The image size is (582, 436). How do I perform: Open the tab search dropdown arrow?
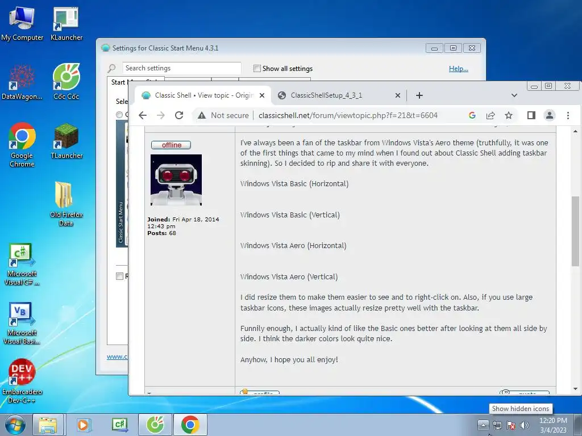coord(514,95)
